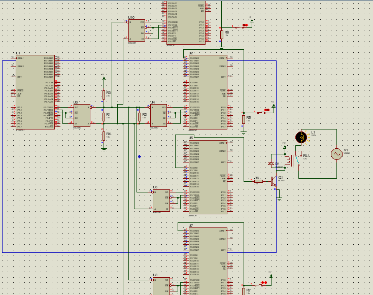
Task: Click pull-up resistor R3
Action: [x=104, y=95]
